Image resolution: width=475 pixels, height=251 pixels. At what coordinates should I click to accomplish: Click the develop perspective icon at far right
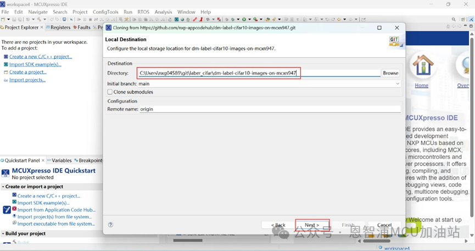471,19
